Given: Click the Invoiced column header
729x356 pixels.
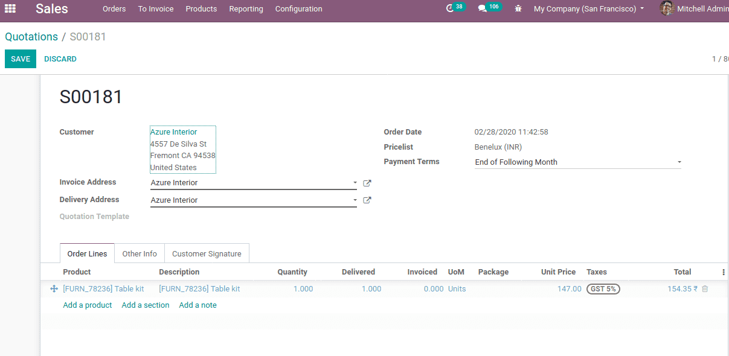Looking at the screenshot, I should coord(422,272).
